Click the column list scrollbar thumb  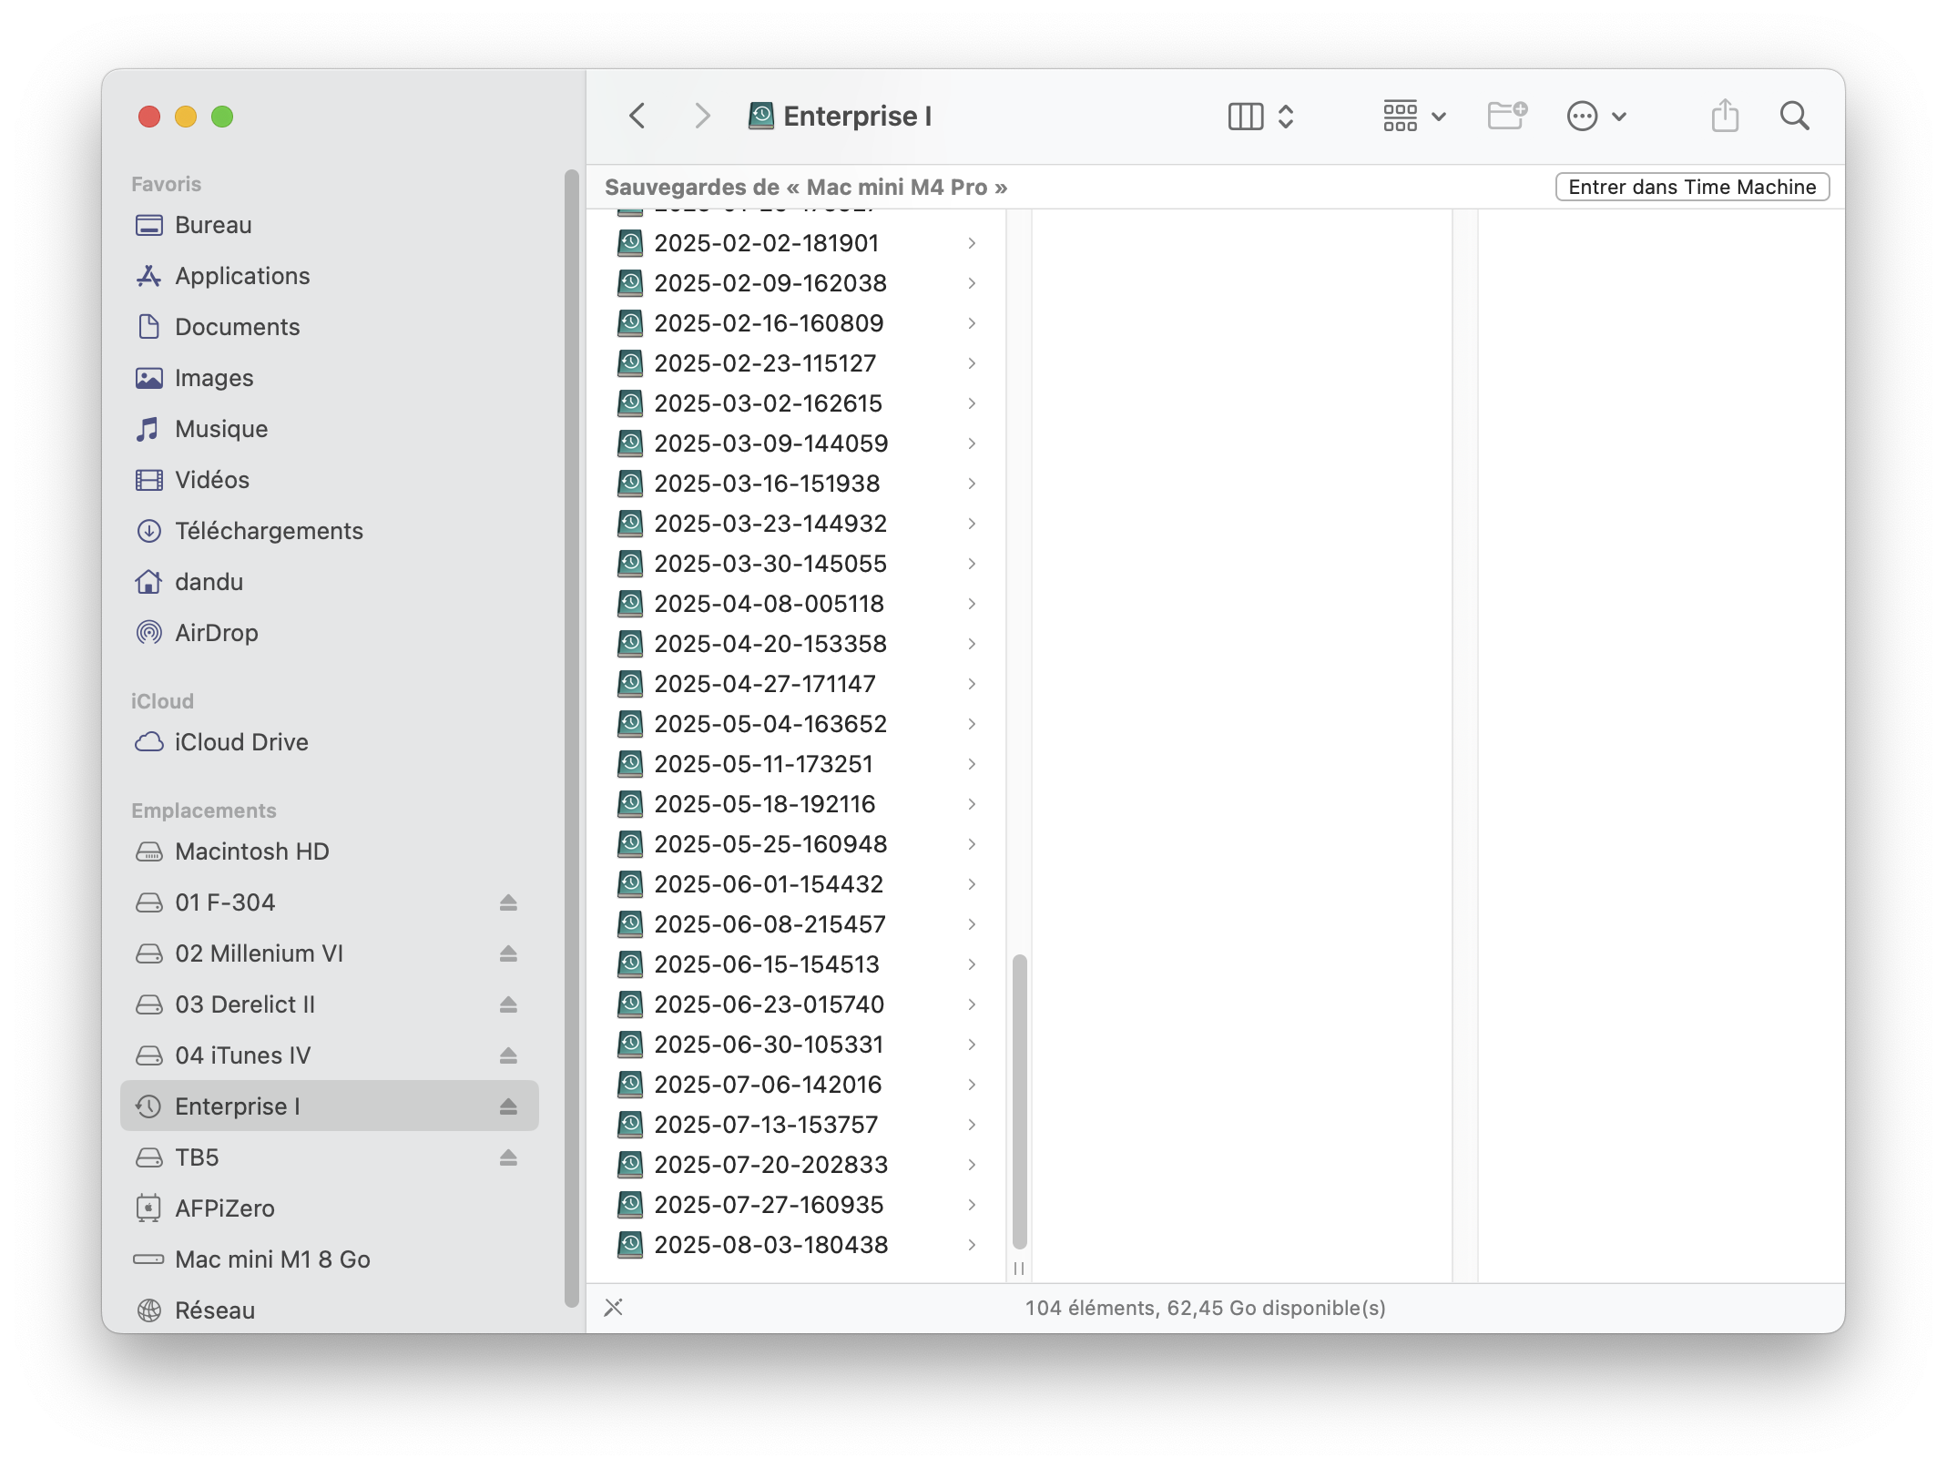click(1019, 1102)
